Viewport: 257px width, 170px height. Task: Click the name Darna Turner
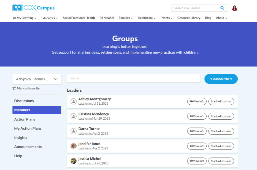click(x=89, y=129)
